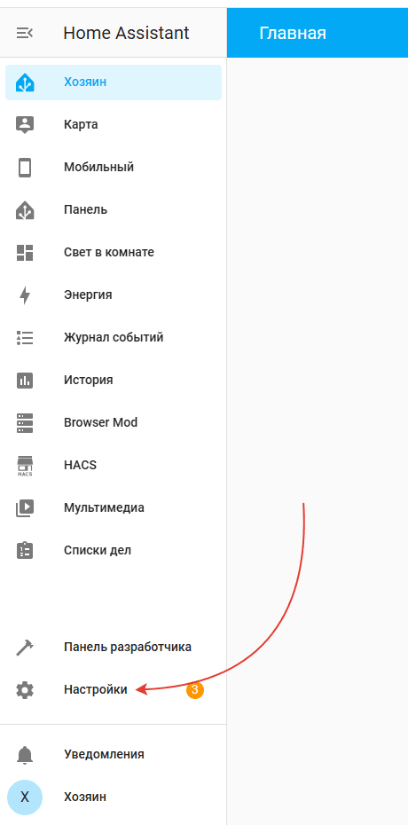Open Списки дел from the sidebar
408x825 pixels.
pyautogui.click(x=114, y=550)
